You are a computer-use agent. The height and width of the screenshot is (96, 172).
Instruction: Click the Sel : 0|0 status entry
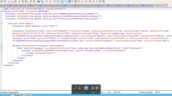[117, 92]
